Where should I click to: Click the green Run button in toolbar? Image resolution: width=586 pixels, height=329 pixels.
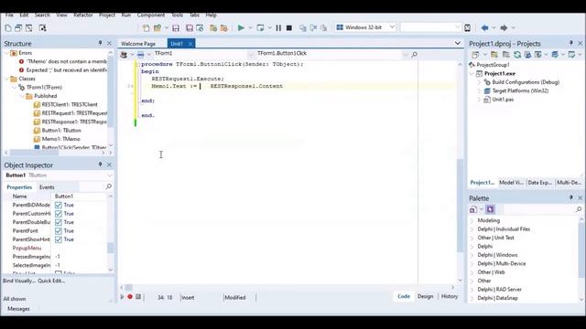pos(241,28)
